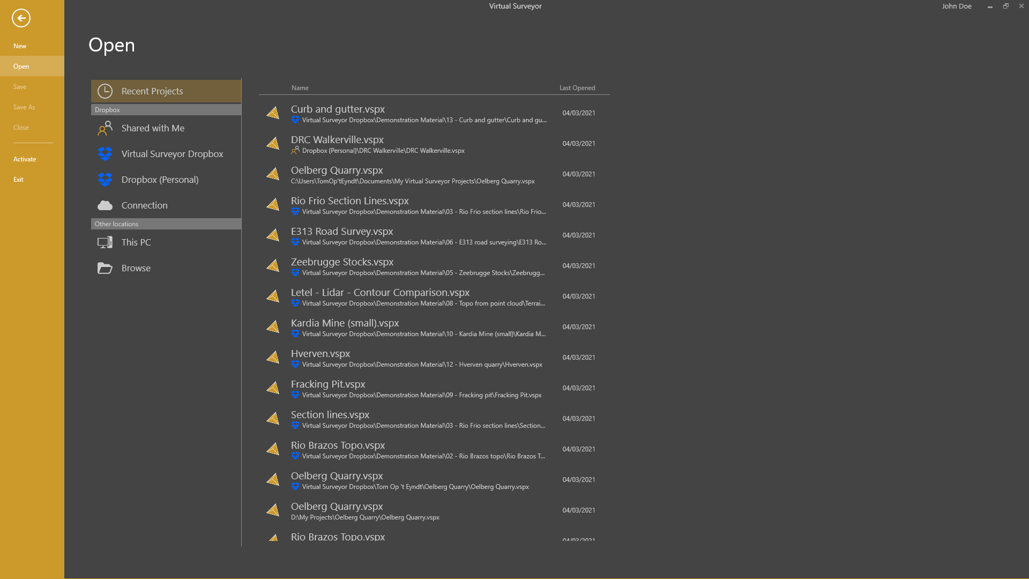Click the This PC monitor icon
Image resolution: width=1029 pixels, height=579 pixels.
tap(105, 242)
